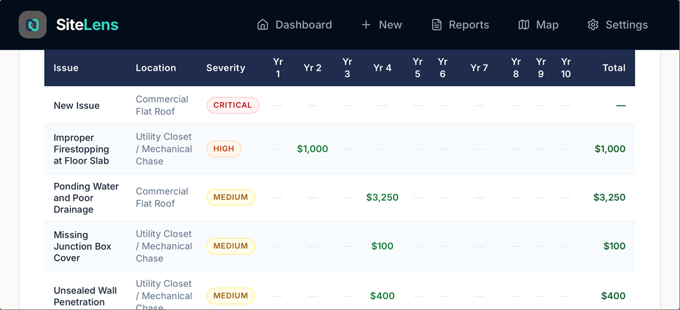The image size is (680, 310).
Task: Click the Yr 2 column header
Action: click(313, 68)
